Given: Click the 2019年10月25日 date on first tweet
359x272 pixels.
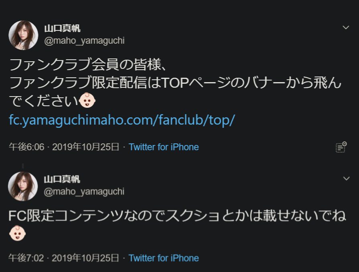Looking at the screenshot, I should coord(85,147).
